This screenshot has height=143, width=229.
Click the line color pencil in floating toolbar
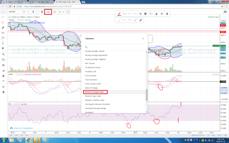(x=119, y=14)
